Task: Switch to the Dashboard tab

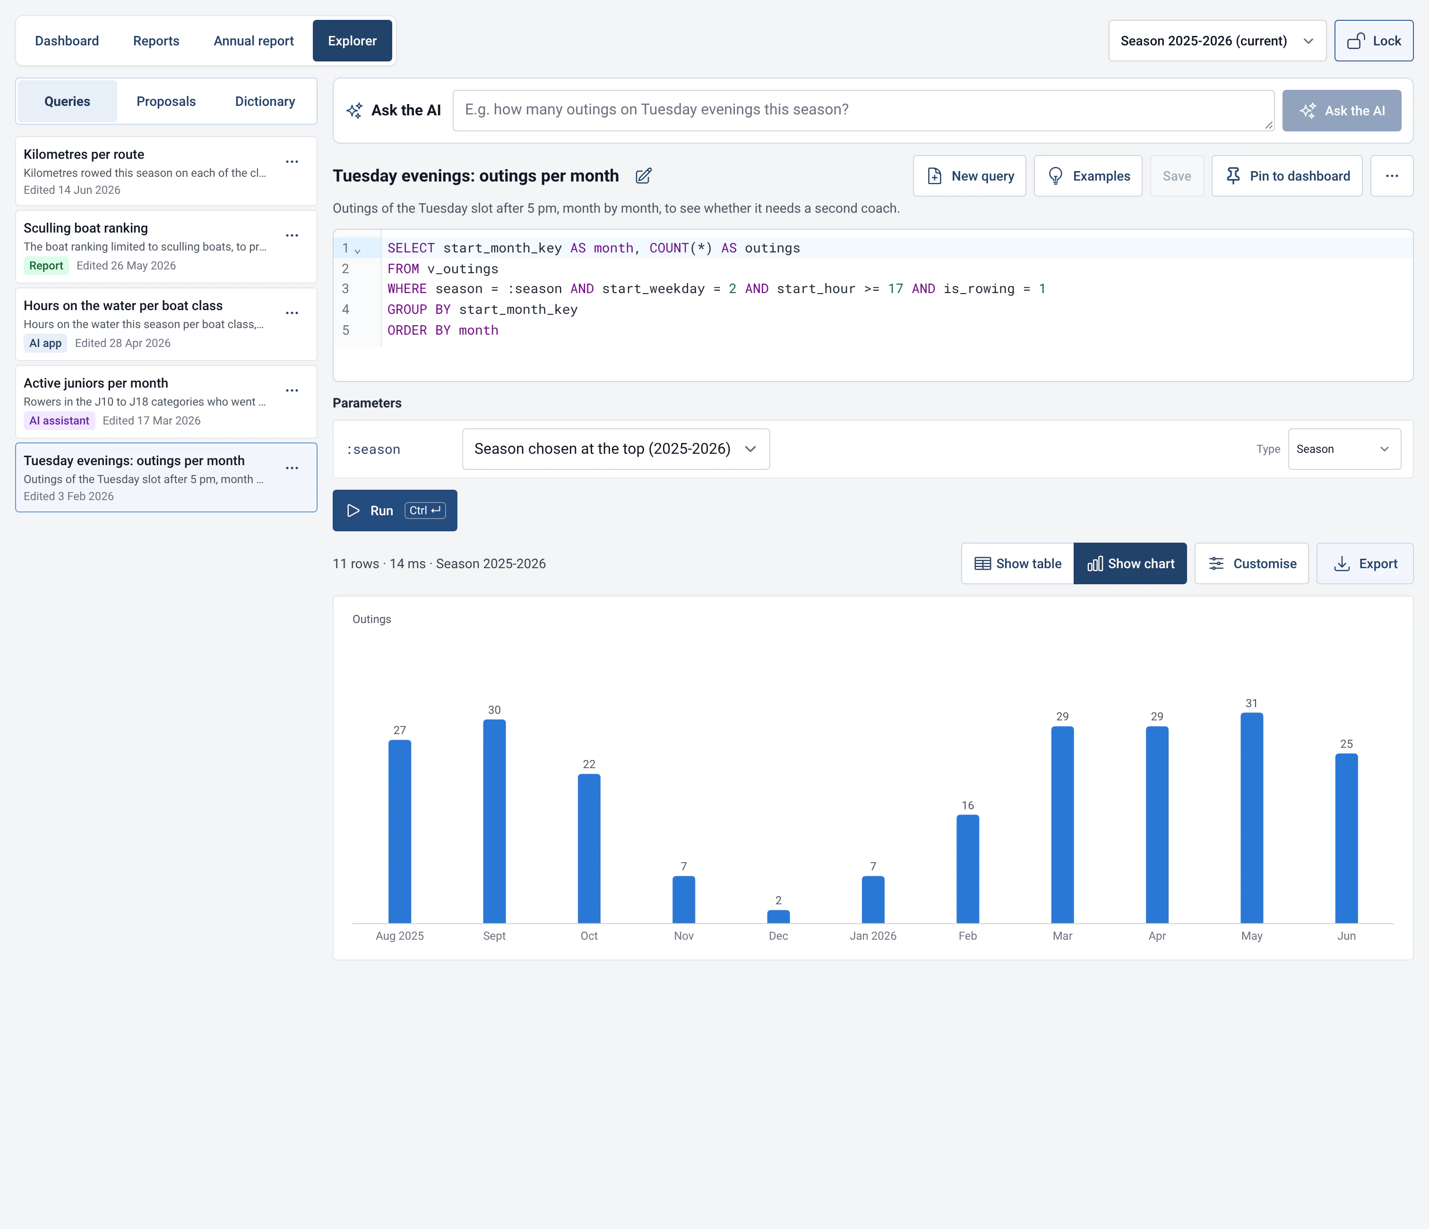Action: [x=67, y=41]
